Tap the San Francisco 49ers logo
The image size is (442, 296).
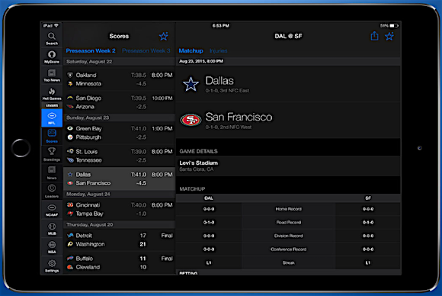(191, 120)
